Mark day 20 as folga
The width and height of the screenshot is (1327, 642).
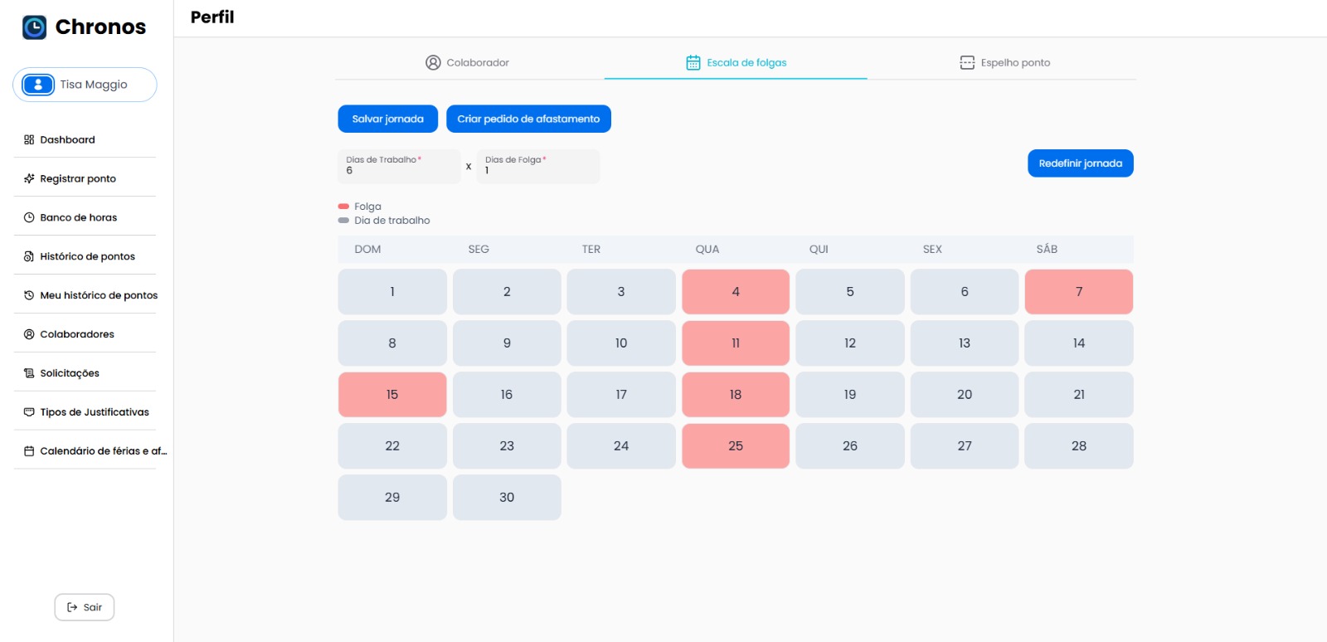click(x=965, y=395)
